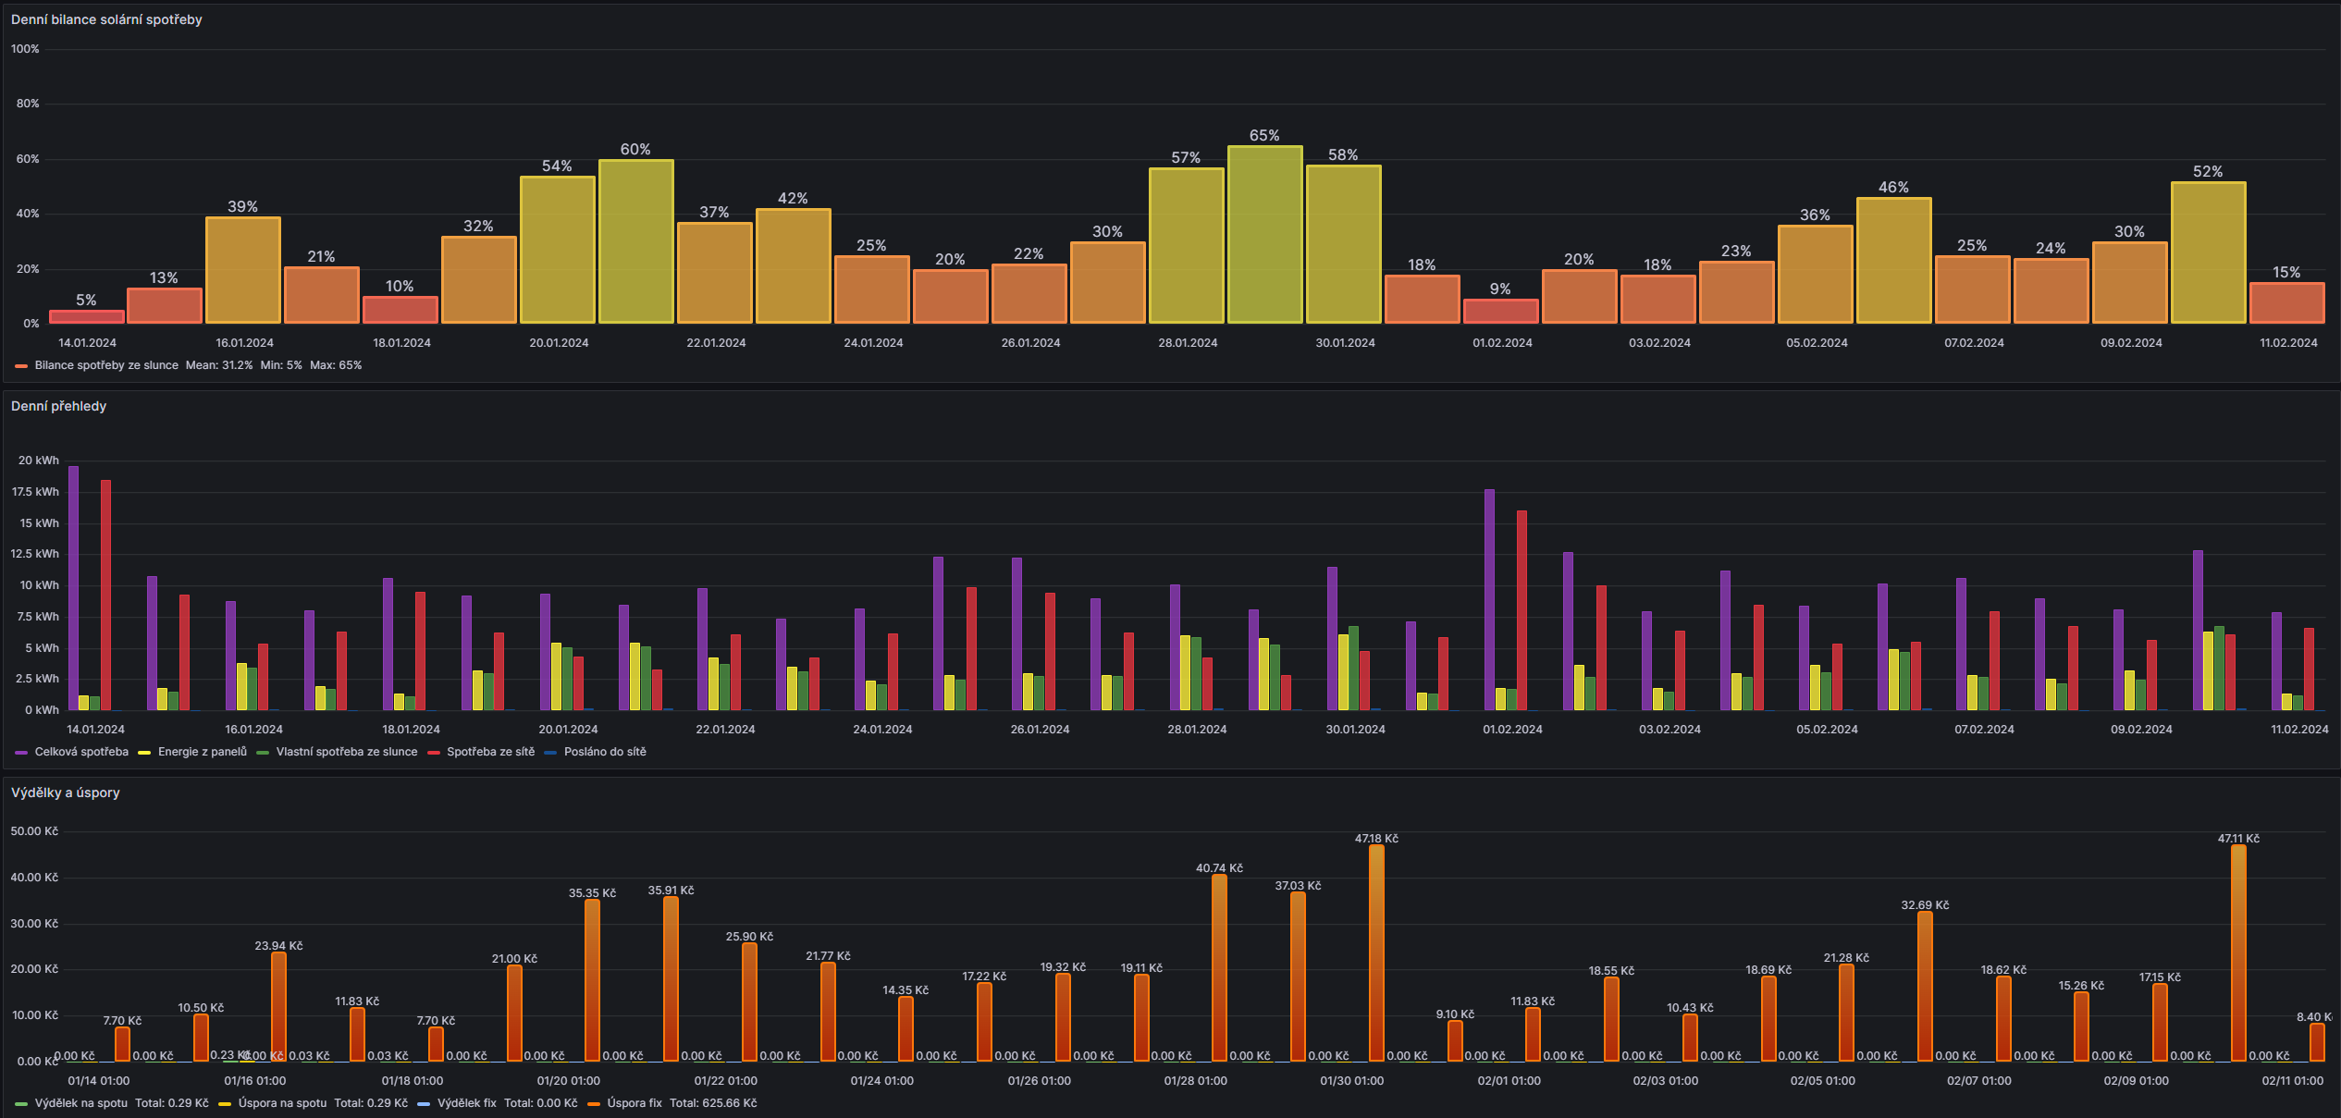Select the 39% bar for 16.01.2024

(x=243, y=270)
